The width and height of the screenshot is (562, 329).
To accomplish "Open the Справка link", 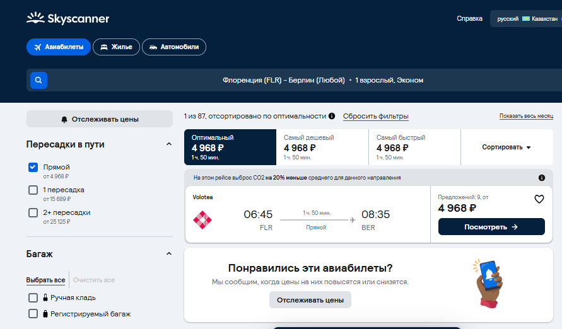I will (469, 19).
